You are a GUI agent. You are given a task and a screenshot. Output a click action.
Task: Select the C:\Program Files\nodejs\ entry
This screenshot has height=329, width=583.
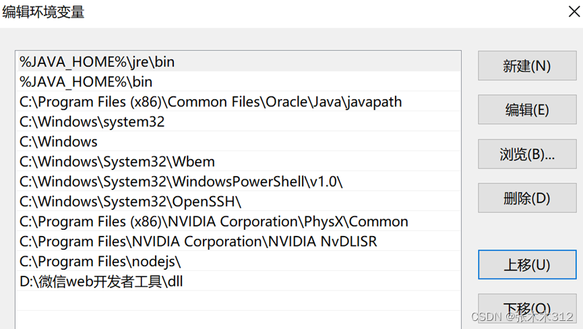(239, 262)
